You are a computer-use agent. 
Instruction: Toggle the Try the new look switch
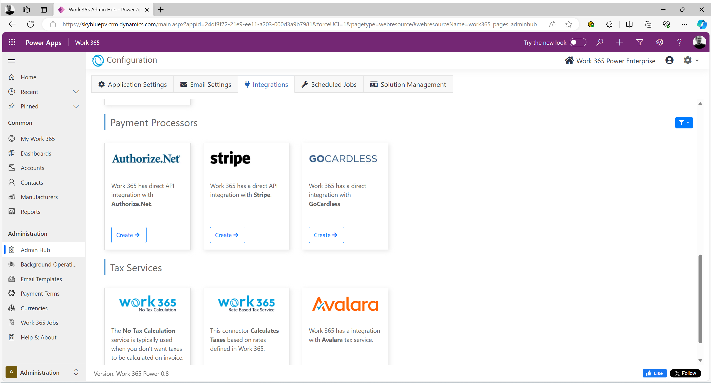tap(578, 42)
